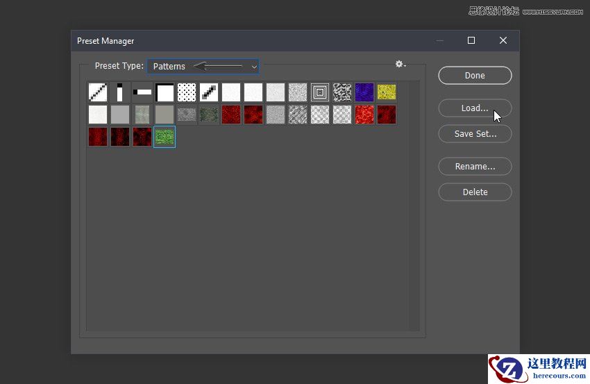Click the pattern list vertical scrollbar

(x=414, y=206)
